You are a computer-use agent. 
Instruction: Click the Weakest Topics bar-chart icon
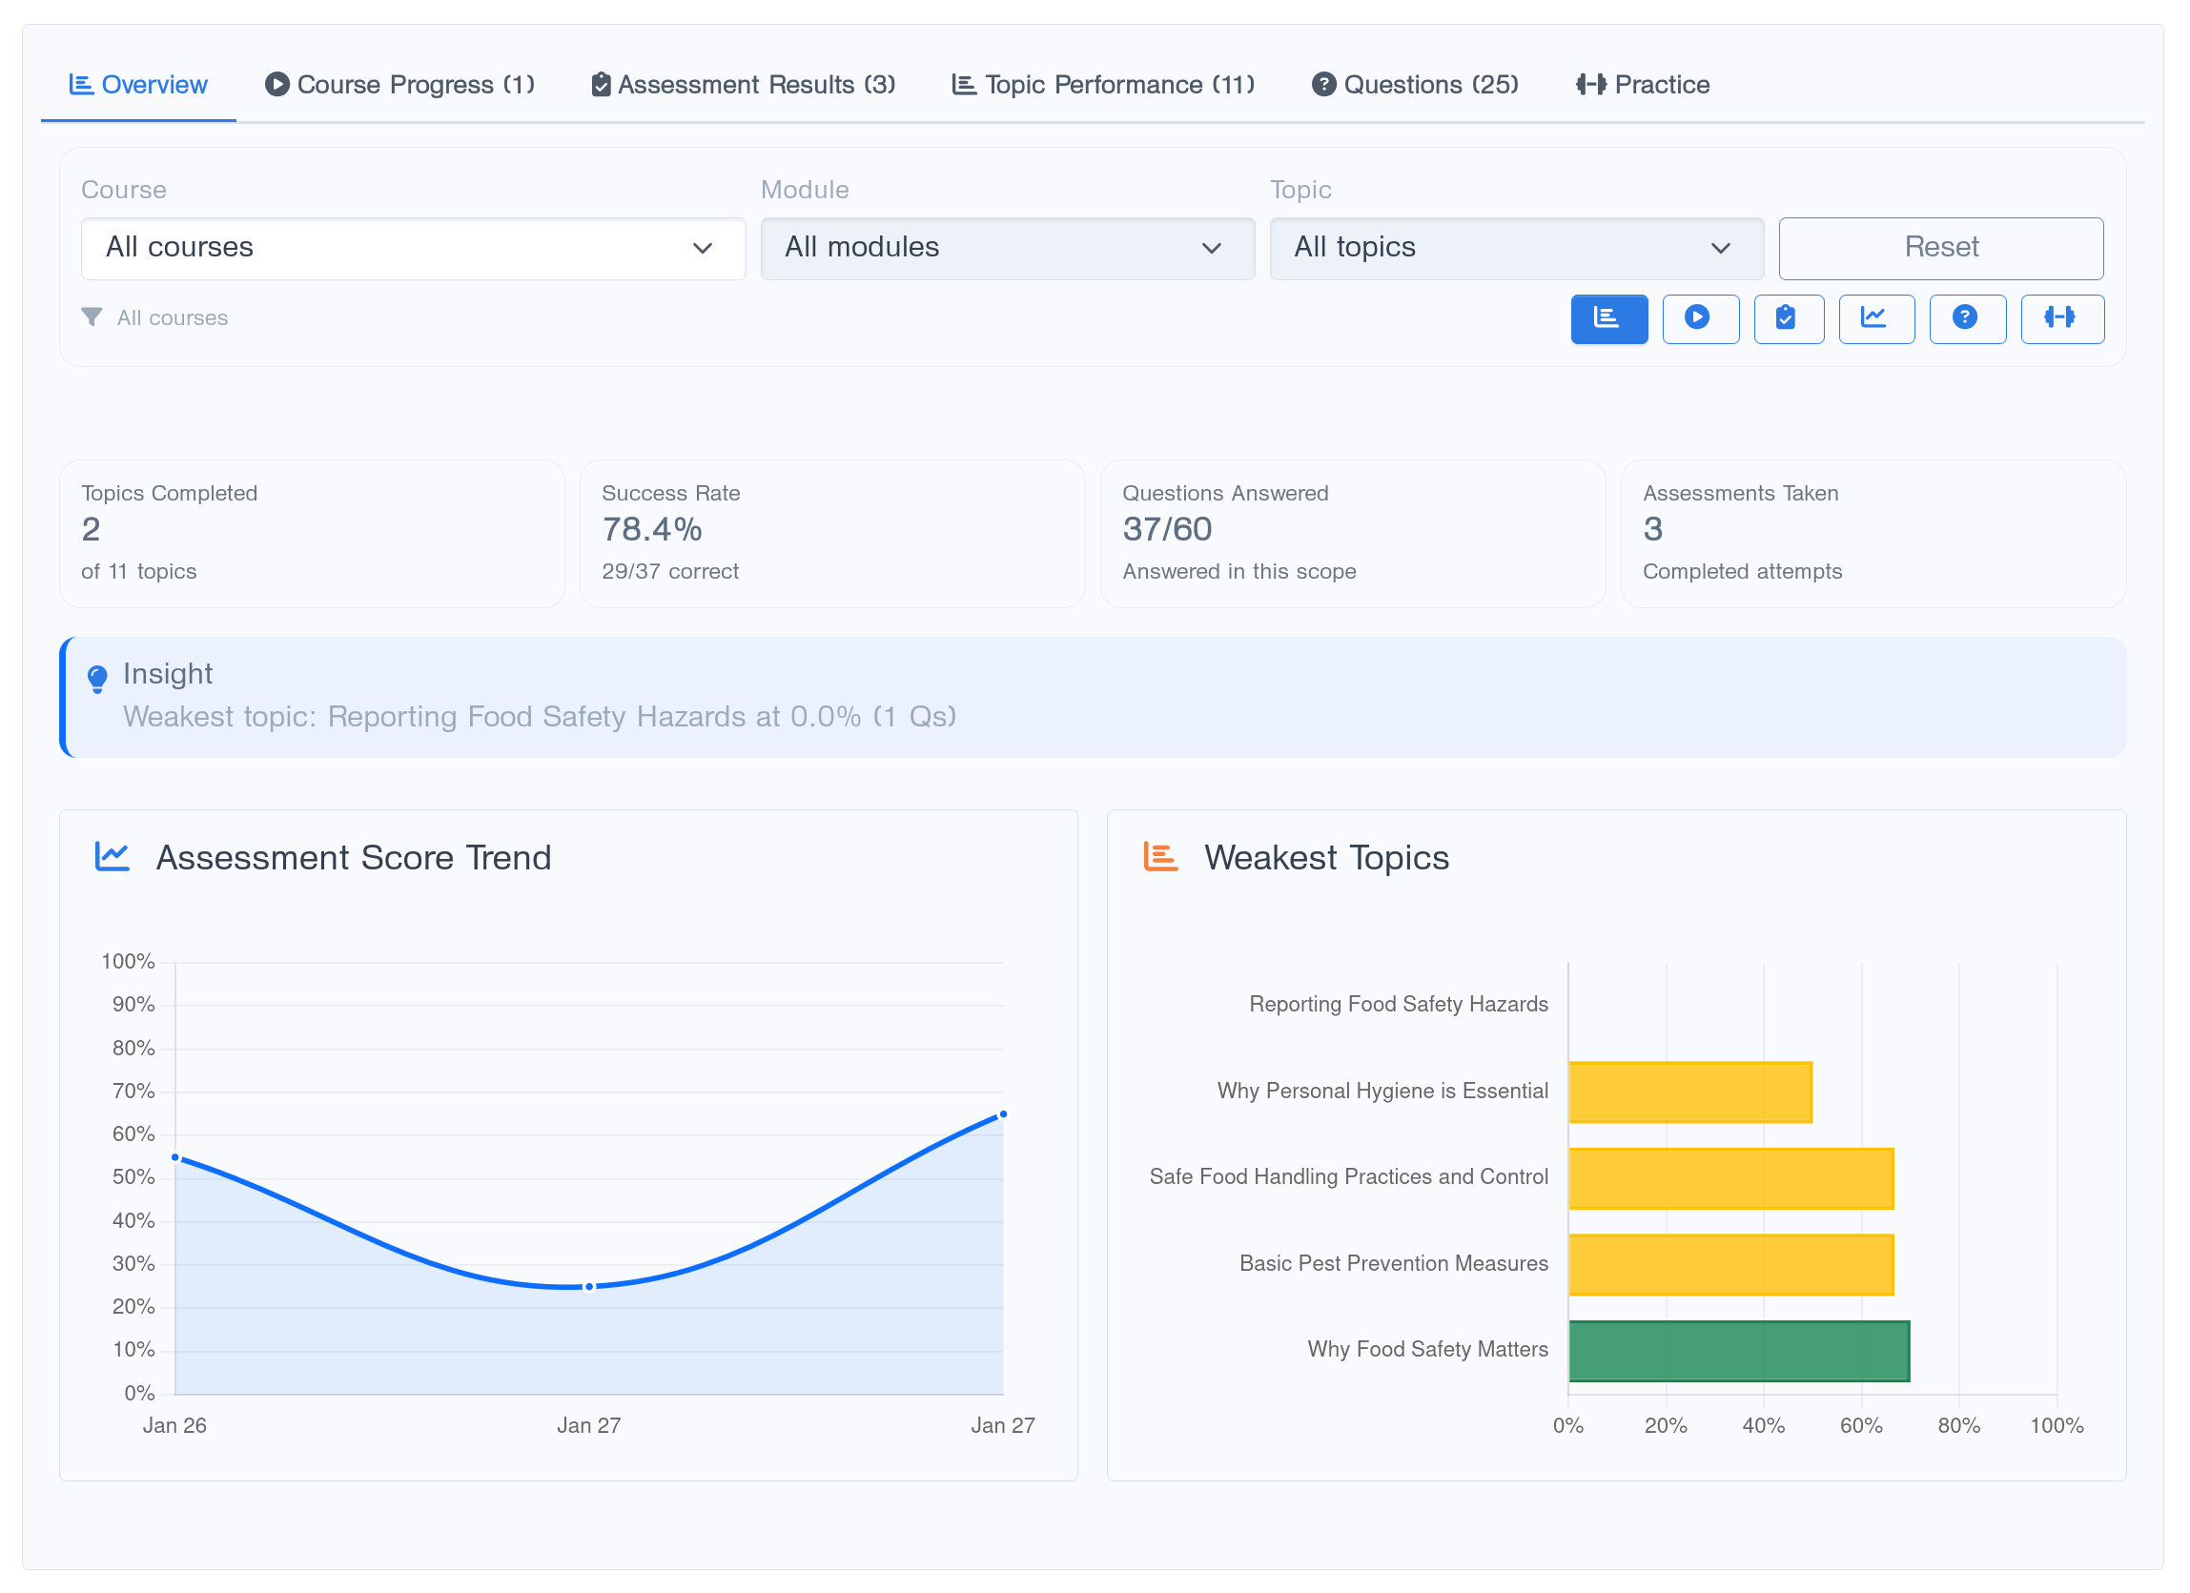pyautogui.click(x=1158, y=855)
